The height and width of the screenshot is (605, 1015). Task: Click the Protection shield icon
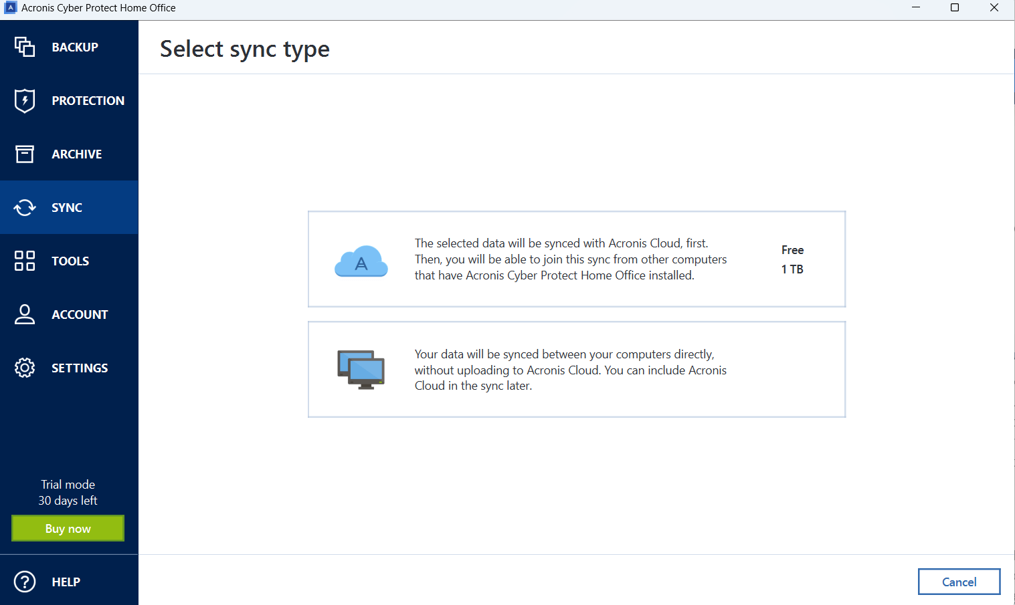pos(25,100)
